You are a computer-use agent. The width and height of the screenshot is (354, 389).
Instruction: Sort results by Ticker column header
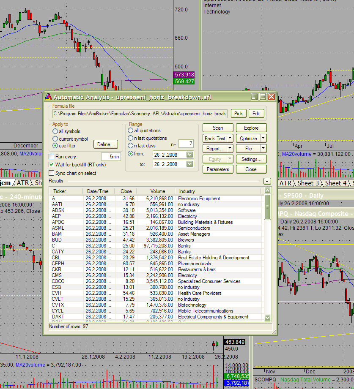(66, 191)
